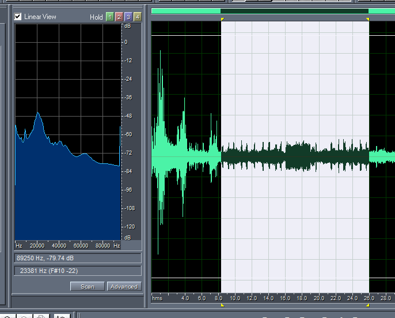Image resolution: width=395 pixels, height=318 pixels.
Task: Click the dark selected range in overview bar
Action: (294, 11)
